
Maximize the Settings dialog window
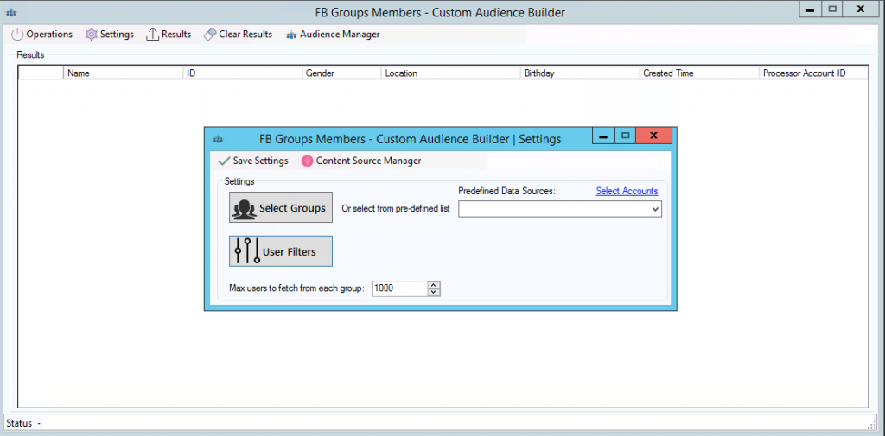point(625,136)
